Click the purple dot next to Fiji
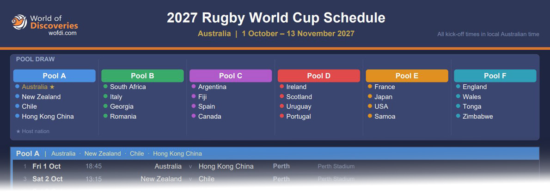This screenshot has height=194, width=550. click(194, 96)
